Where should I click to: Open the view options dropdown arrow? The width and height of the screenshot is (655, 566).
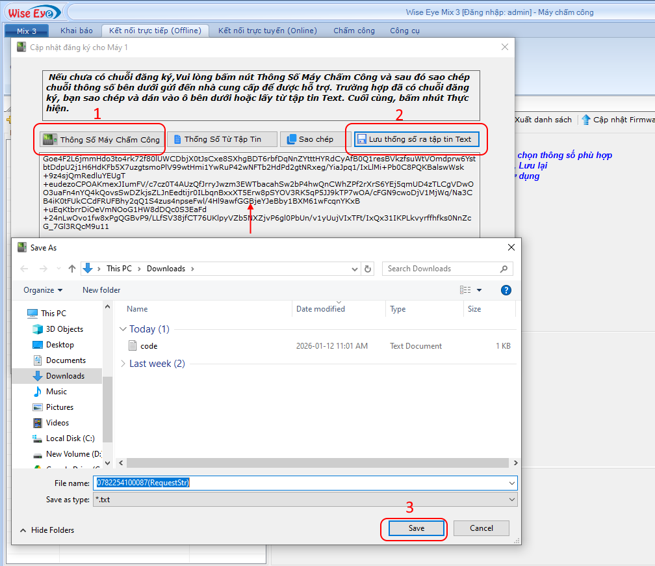tap(480, 290)
